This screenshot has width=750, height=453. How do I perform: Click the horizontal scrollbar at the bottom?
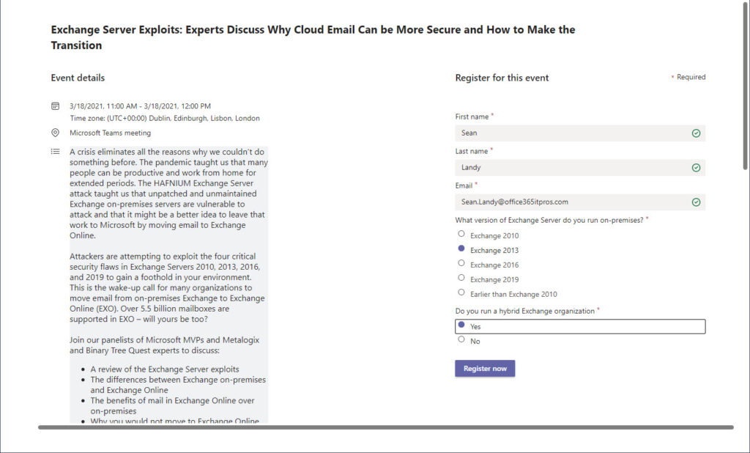[385, 427]
